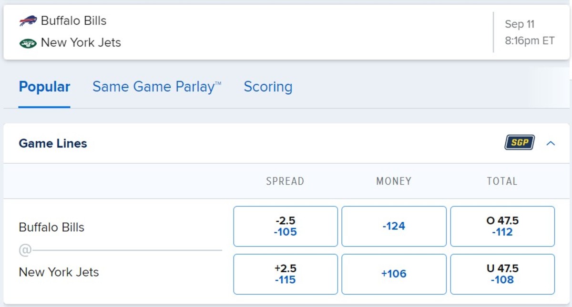Collapse the Game Lines section chevron
This screenshot has width=572, height=307.
[551, 143]
